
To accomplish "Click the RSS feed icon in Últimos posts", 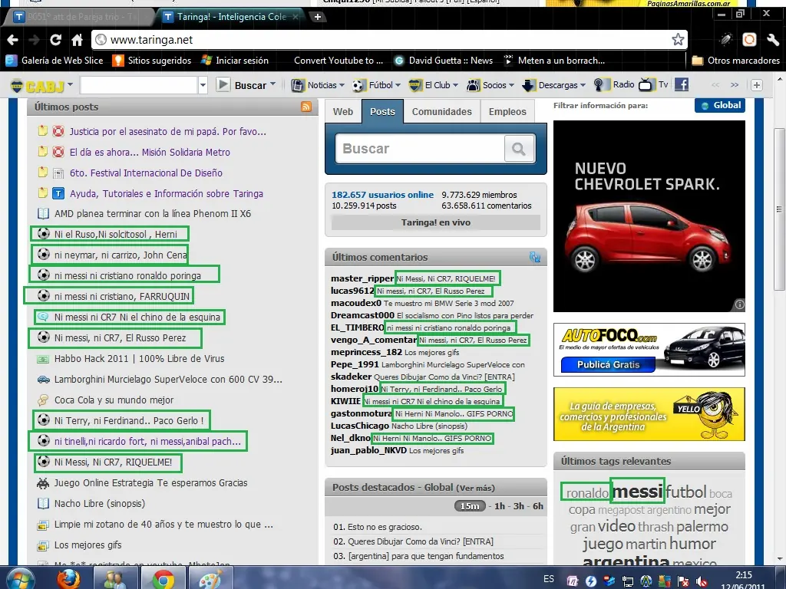I will coord(305,106).
